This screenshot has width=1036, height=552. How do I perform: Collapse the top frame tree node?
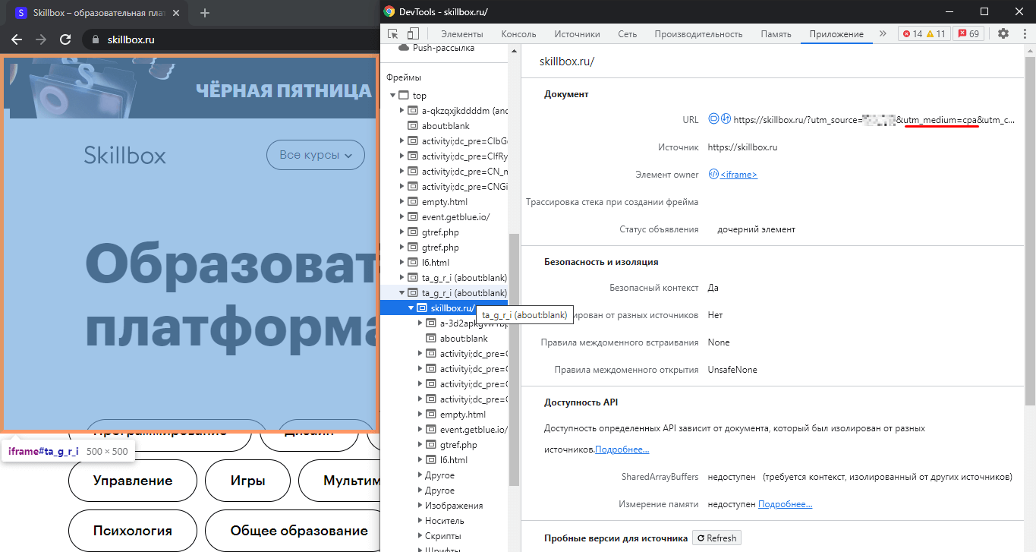pyautogui.click(x=393, y=96)
